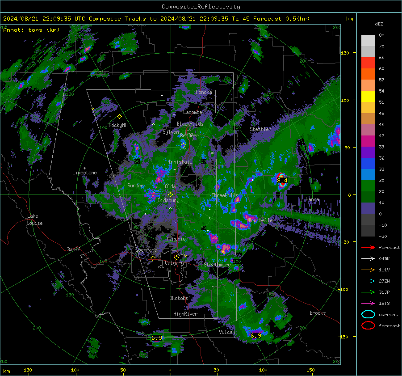Click the Cochrane town label
The image size is (402, 376).
coord(146,250)
